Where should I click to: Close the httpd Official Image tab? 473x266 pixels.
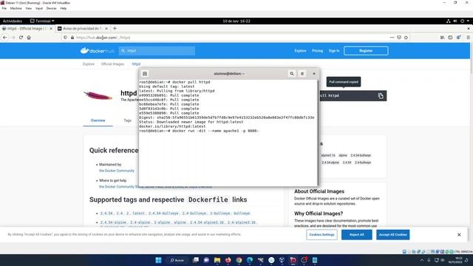(51, 28)
